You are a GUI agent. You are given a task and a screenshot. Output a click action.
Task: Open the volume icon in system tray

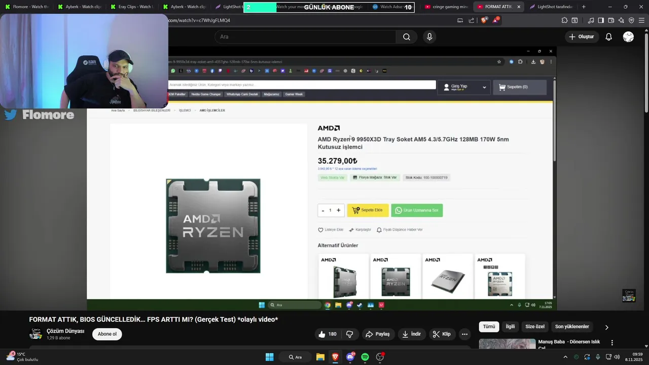pos(617,357)
